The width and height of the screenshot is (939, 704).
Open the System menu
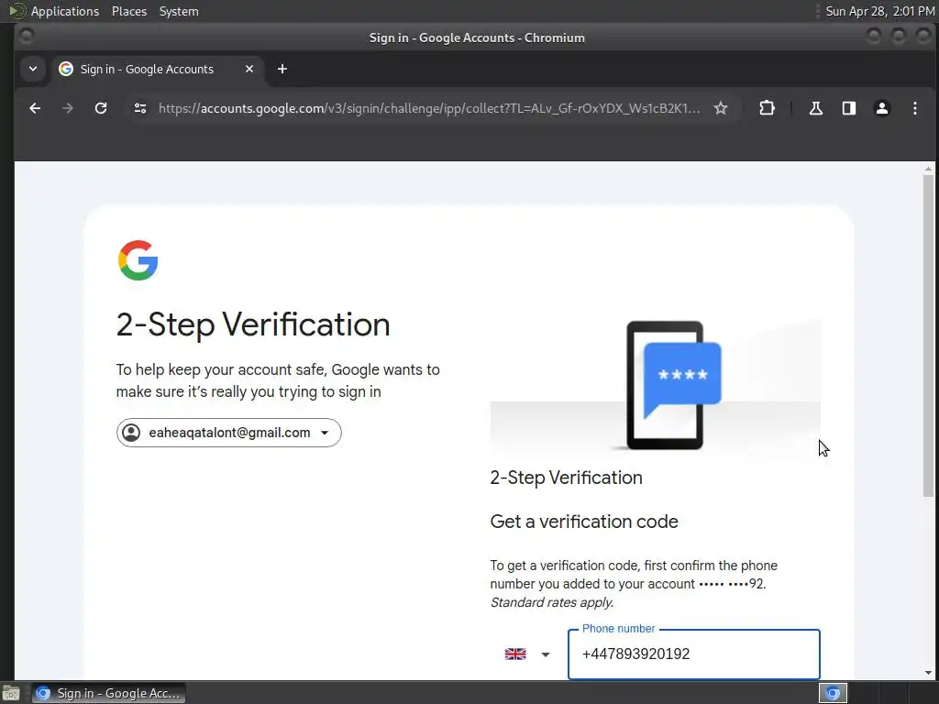(179, 11)
